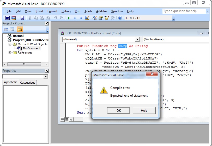Image resolution: width=212 pixels, height=146 pixels.
Task: Click the green Run Sub play icon
Action: click(x=69, y=18)
